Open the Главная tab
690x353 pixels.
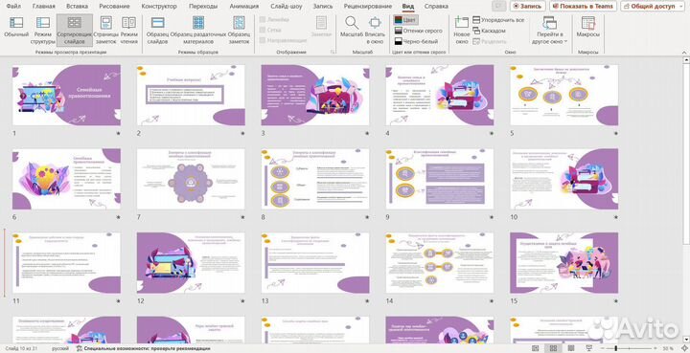pyautogui.click(x=44, y=6)
